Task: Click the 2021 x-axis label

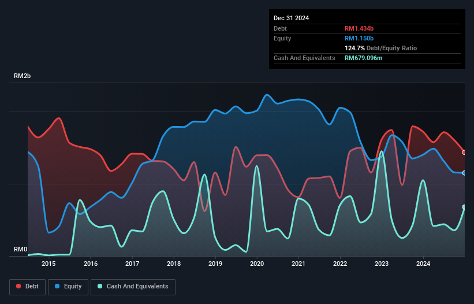Action: click(x=298, y=264)
